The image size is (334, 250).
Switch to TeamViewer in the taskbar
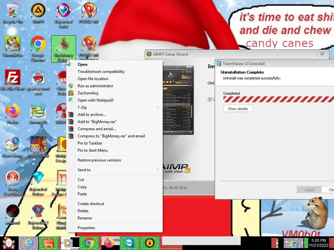tap(129, 243)
